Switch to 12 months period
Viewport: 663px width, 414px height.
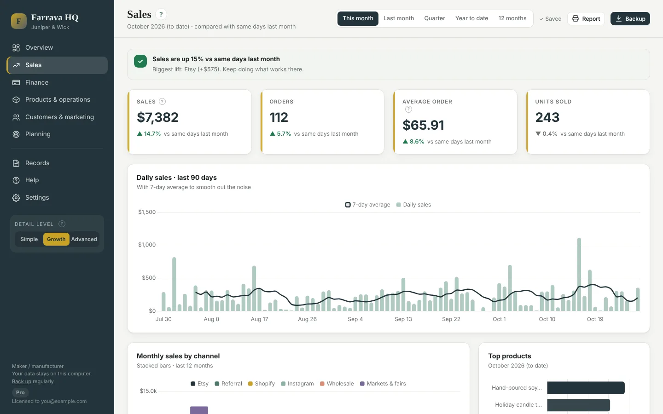(512, 18)
